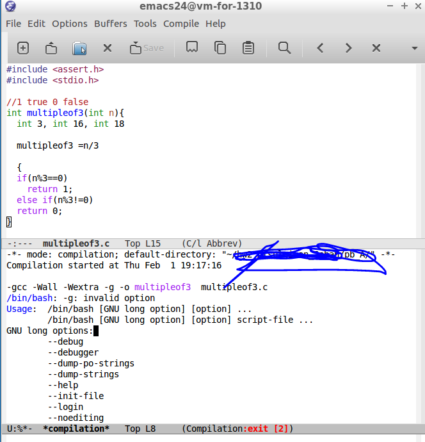The height and width of the screenshot is (442, 425).
Task: Click the -:--- status flags in the upper mode line
Action: click(19, 243)
